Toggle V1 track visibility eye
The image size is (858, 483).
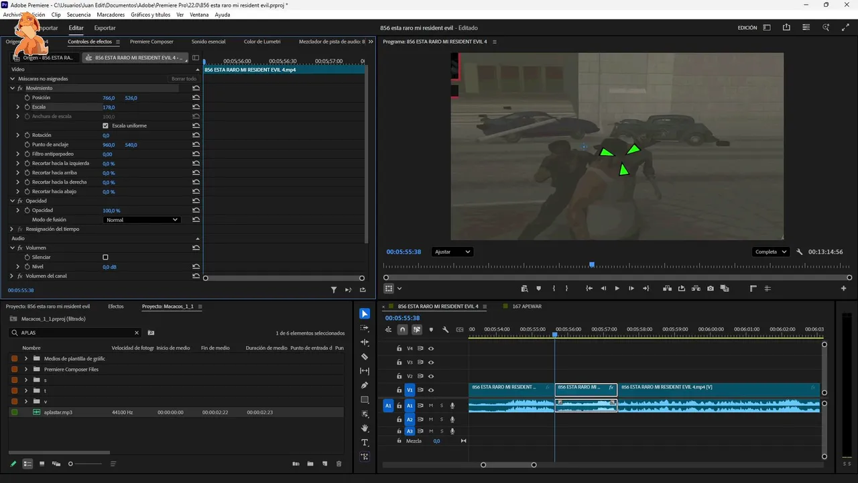431,390
